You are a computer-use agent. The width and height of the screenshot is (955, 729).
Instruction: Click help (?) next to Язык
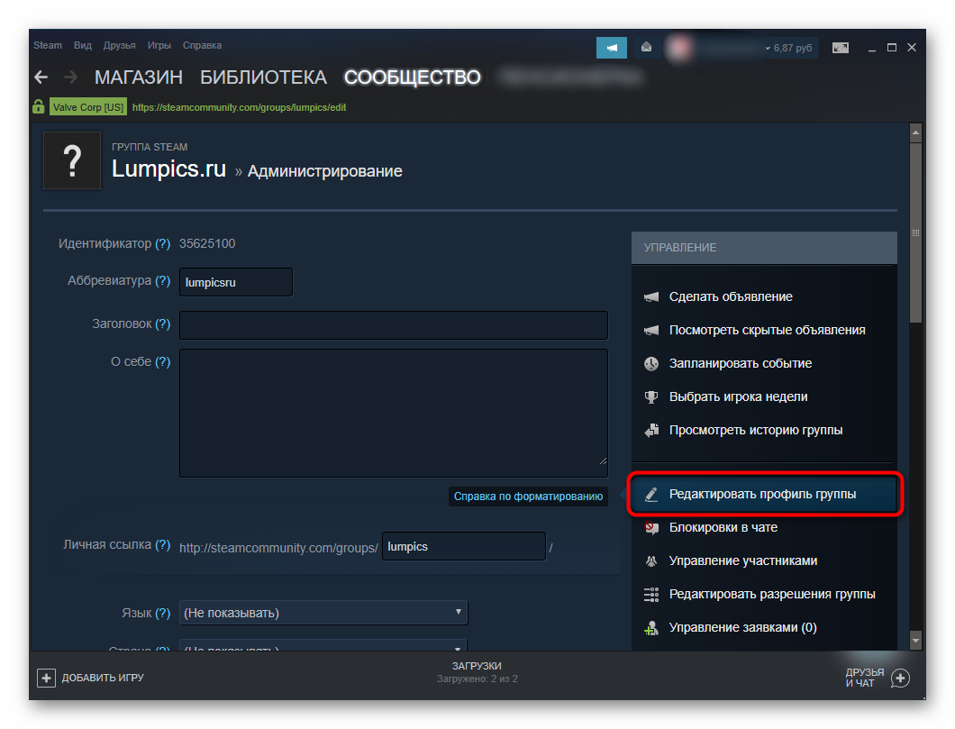162,614
